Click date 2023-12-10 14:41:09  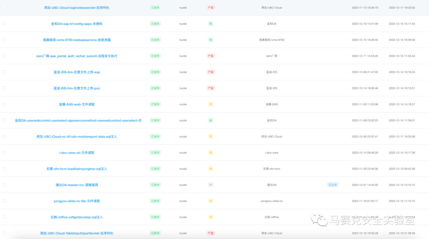pos(365,24)
